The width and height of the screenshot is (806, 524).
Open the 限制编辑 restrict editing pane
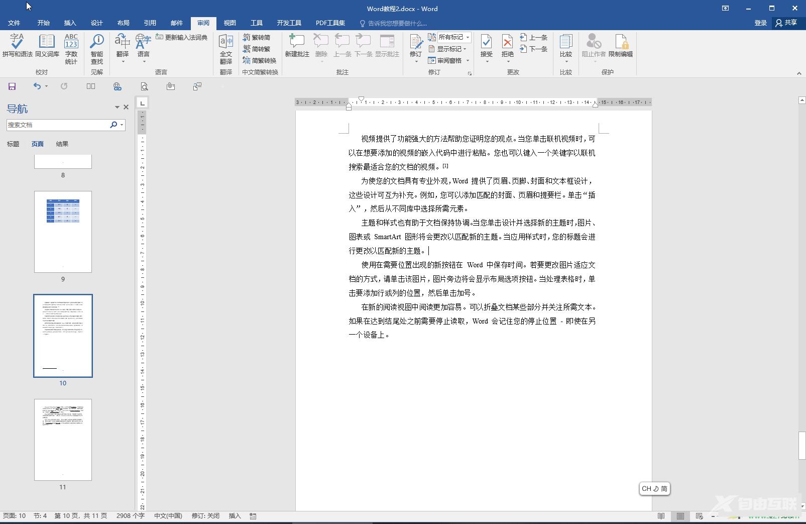[x=621, y=46]
